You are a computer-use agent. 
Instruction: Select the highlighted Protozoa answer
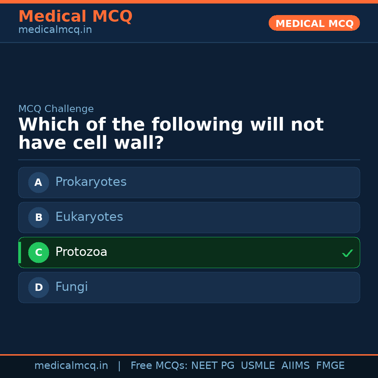point(189,252)
